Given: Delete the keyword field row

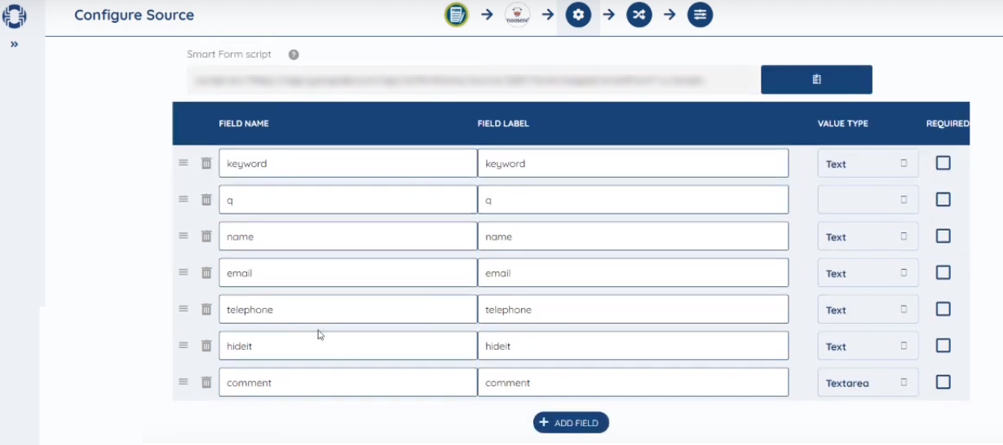Looking at the screenshot, I should pos(206,163).
